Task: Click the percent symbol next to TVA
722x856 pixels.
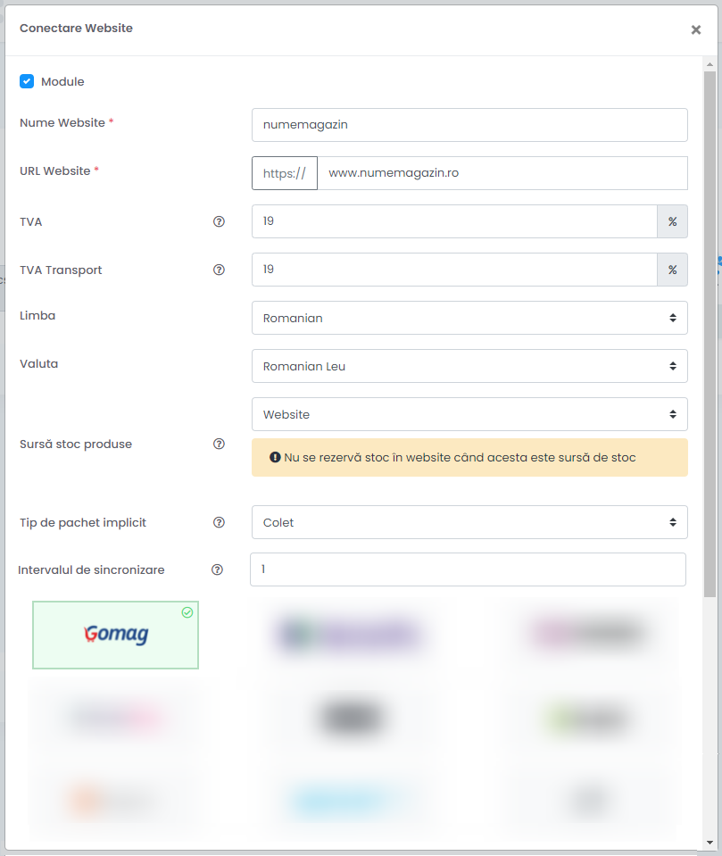Action: 672,221
